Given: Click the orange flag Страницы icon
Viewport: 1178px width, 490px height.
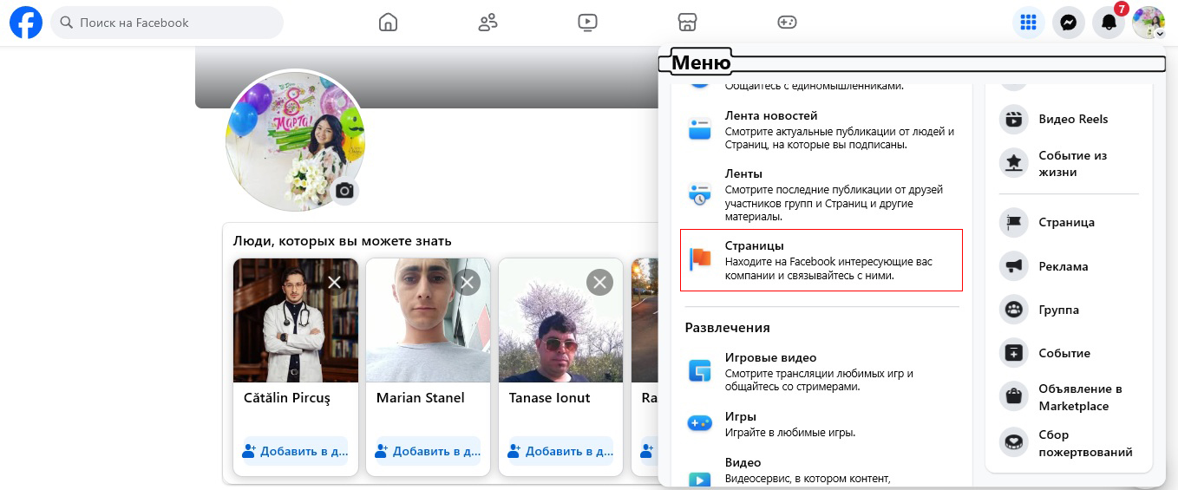Looking at the screenshot, I should coord(699,259).
